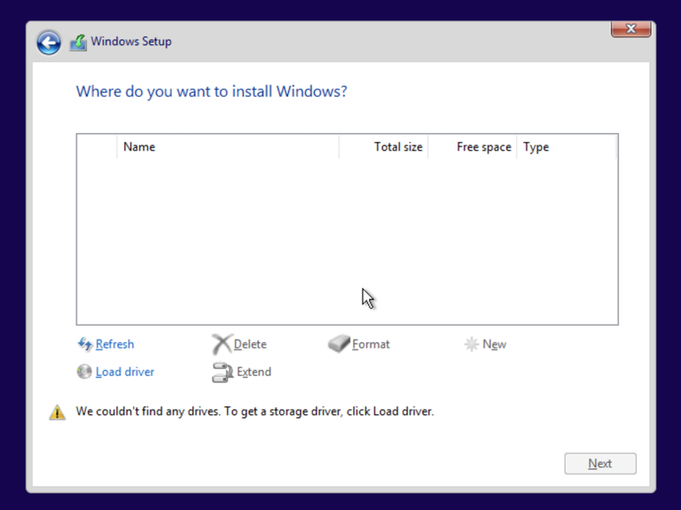The height and width of the screenshot is (510, 681).
Task: Refresh the drive list via link
Action: (x=115, y=344)
